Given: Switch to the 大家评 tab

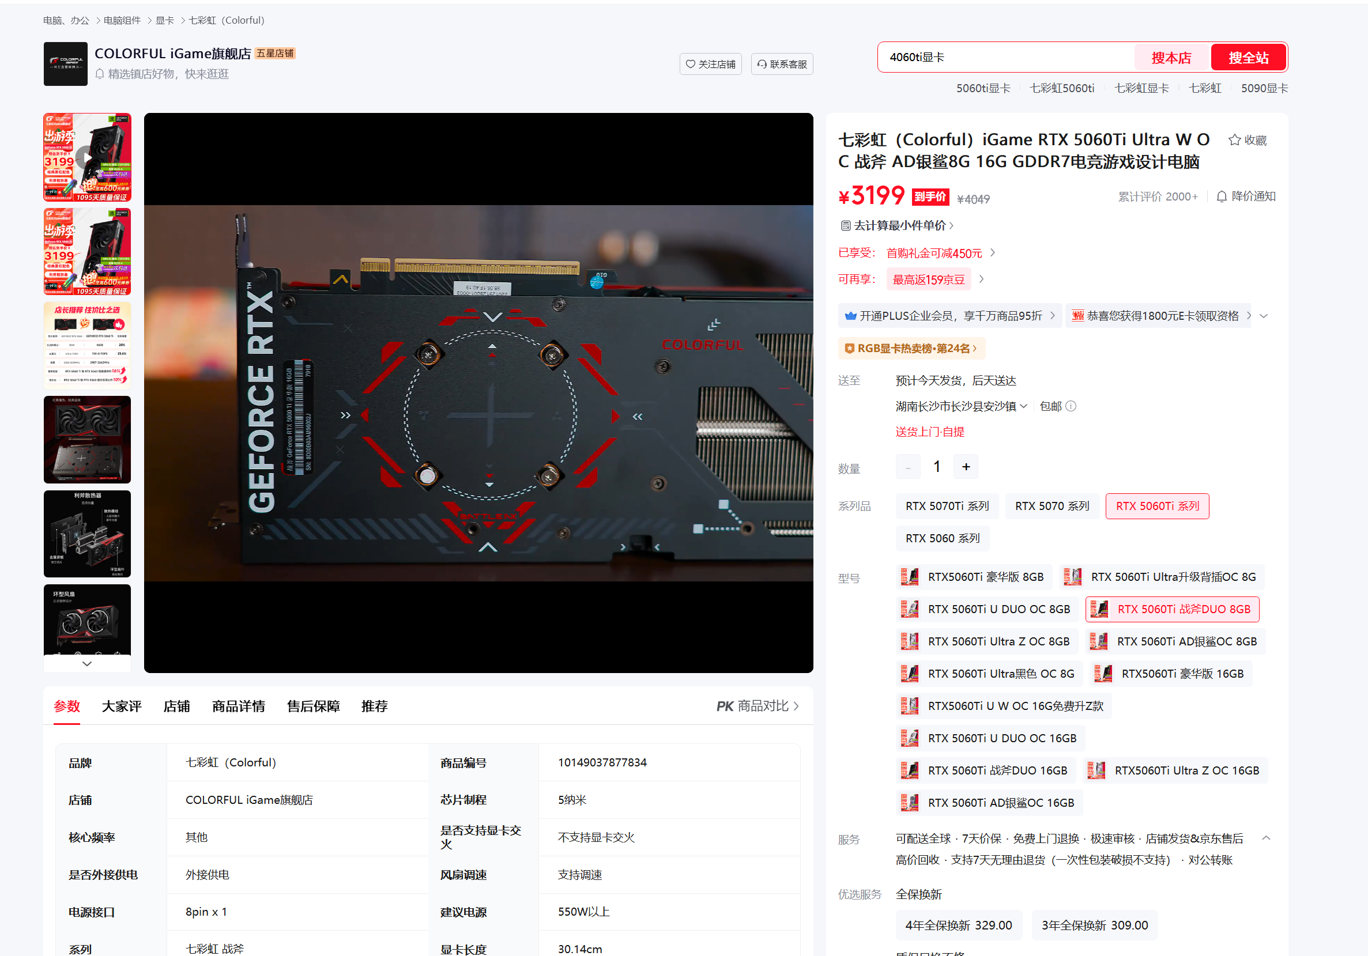Looking at the screenshot, I should click(122, 706).
